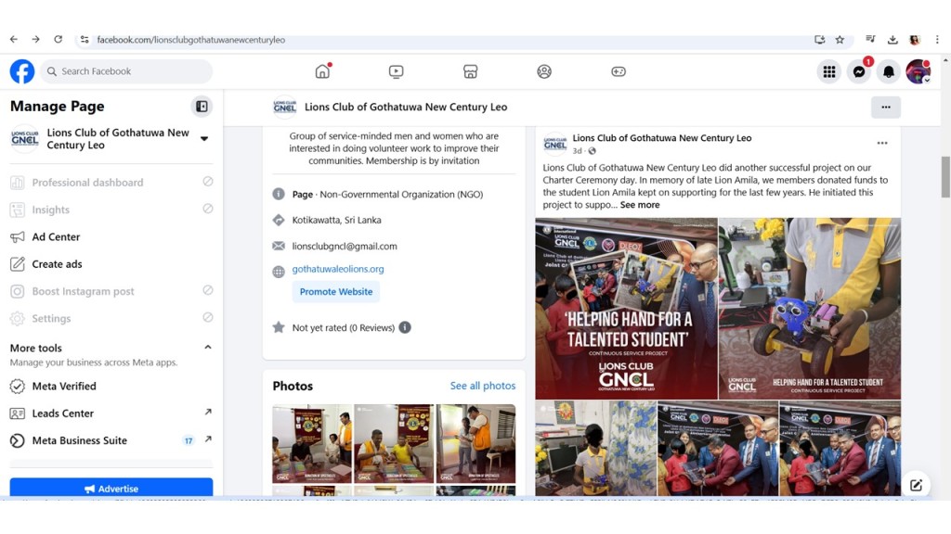Click the post author's GNCL avatar
Screen dimensions: 951x534
(555, 144)
